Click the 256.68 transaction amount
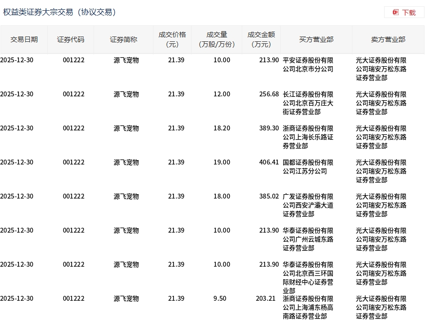The image size is (425, 327). tap(269, 94)
